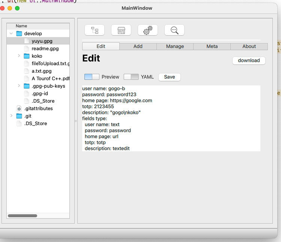The image size is (281, 242).
Task: Click the .git folder icon
Action: [x=19, y=116]
